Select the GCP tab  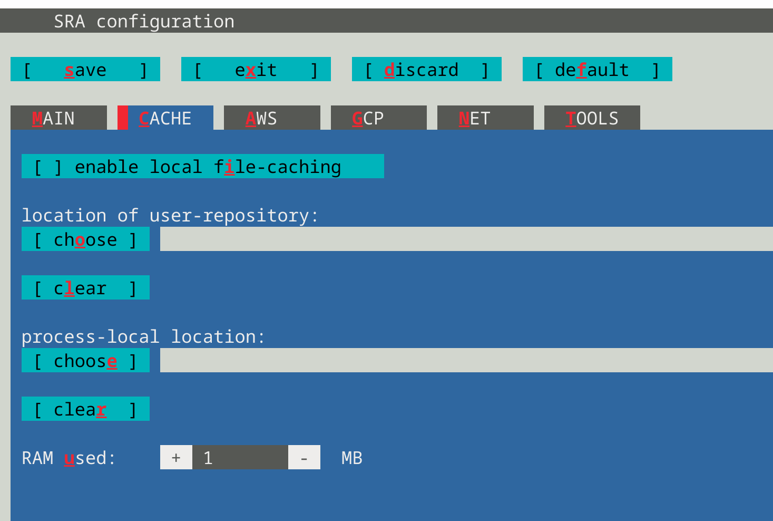click(378, 118)
